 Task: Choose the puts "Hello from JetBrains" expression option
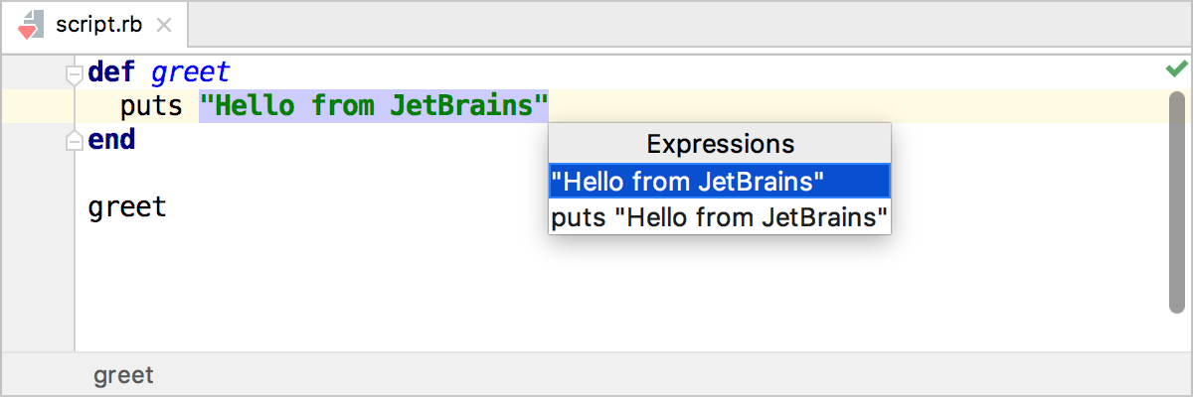click(719, 216)
